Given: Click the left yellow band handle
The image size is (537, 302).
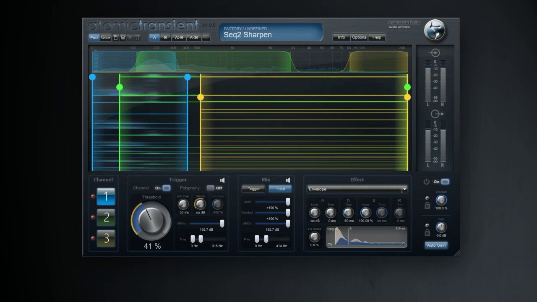Looking at the screenshot, I should click(x=201, y=97).
